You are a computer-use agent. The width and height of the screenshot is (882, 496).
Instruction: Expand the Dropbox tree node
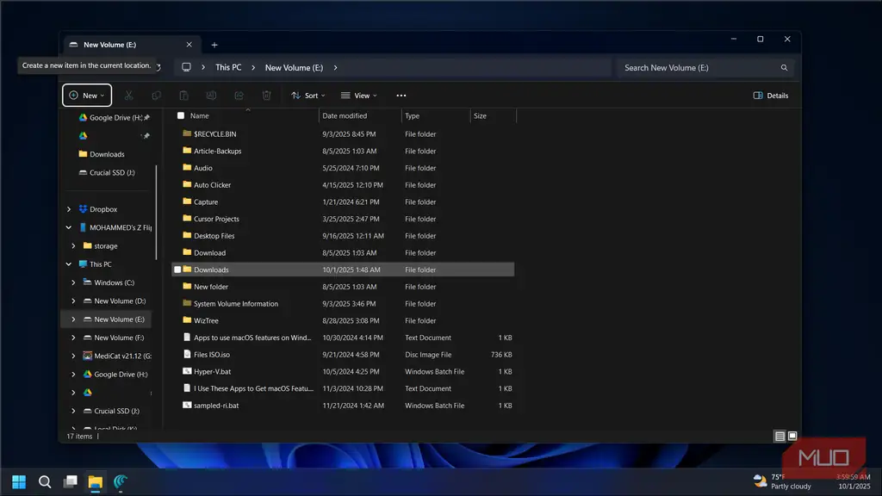pyautogui.click(x=69, y=209)
